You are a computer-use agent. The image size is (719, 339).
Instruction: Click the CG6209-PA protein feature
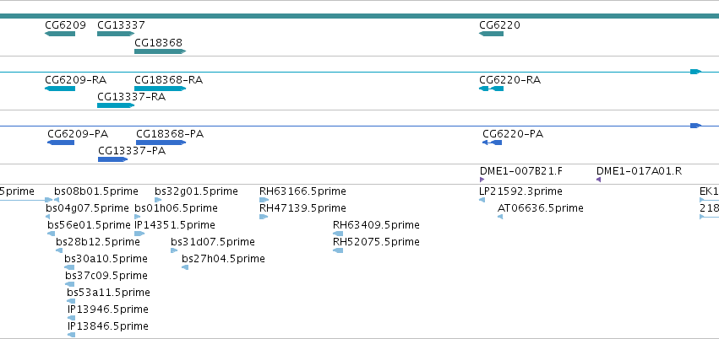(x=61, y=143)
